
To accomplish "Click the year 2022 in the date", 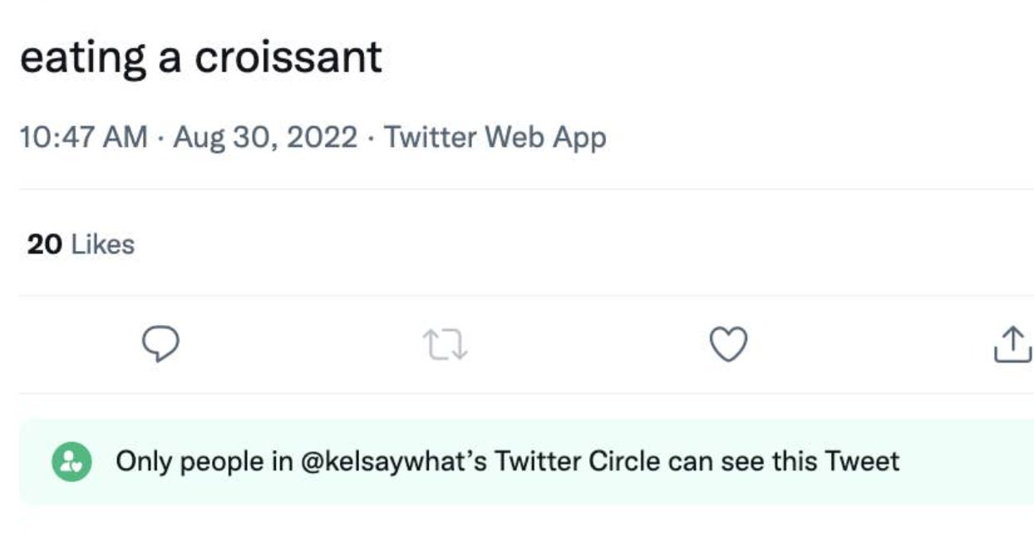I will pyautogui.click(x=322, y=137).
